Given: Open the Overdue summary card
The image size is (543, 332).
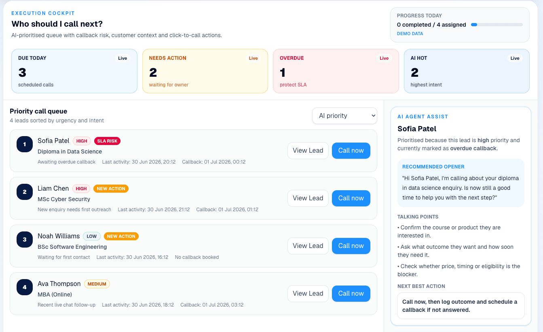Looking at the screenshot, I should tap(336, 71).
